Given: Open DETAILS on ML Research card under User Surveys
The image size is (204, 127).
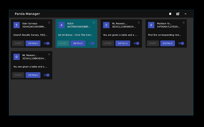Looking at the screenshot, I should tap(33, 75).
